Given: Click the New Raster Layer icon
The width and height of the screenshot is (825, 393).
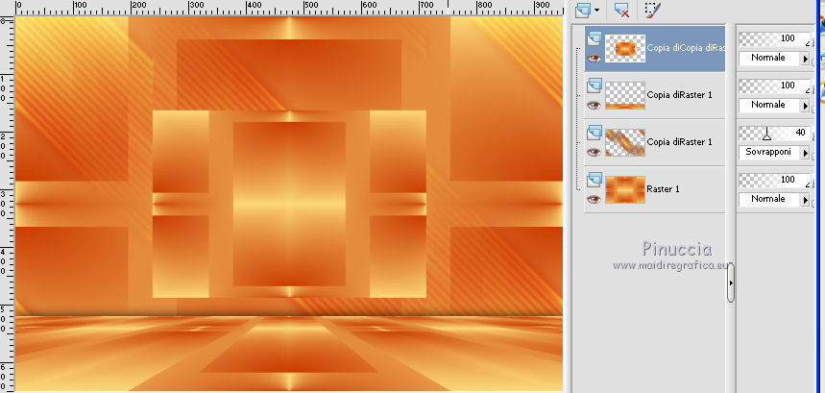Looking at the screenshot, I should (x=582, y=10).
